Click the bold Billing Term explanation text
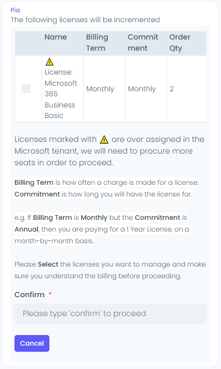This screenshot has height=369, width=221. [x=34, y=183]
